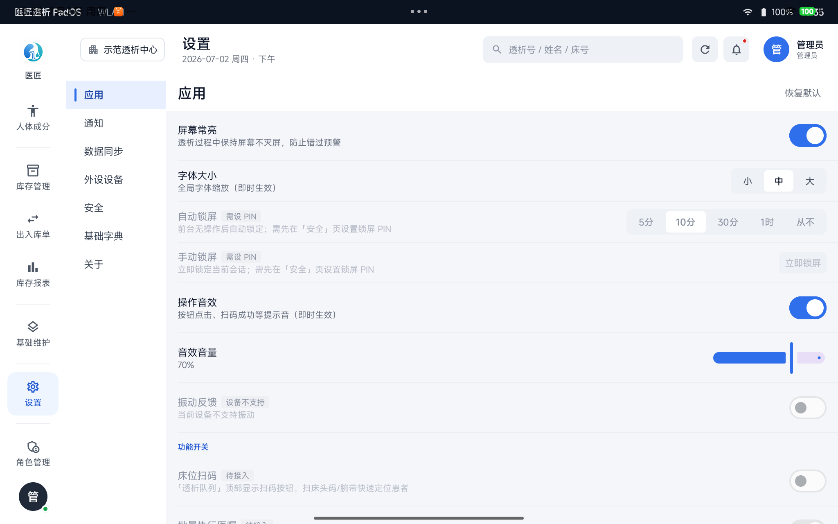Tap the battery status icon

[764, 12]
